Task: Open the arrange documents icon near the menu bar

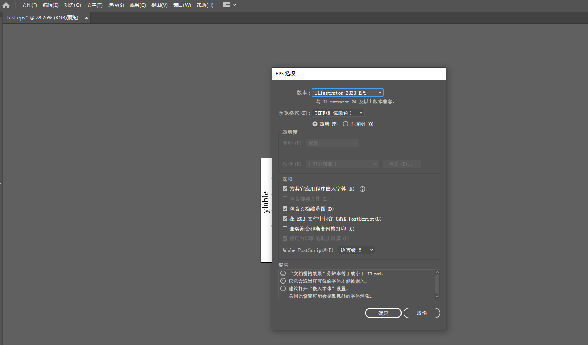Action: pyautogui.click(x=227, y=5)
